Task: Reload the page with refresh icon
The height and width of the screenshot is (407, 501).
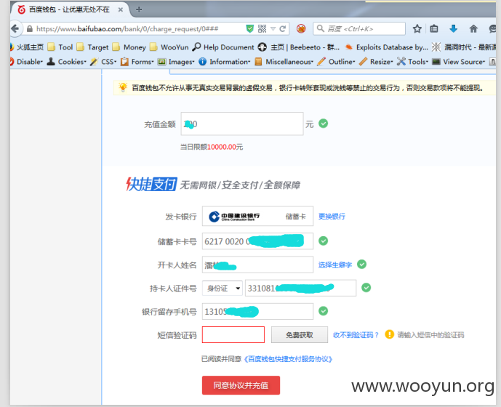Action: pos(282,29)
